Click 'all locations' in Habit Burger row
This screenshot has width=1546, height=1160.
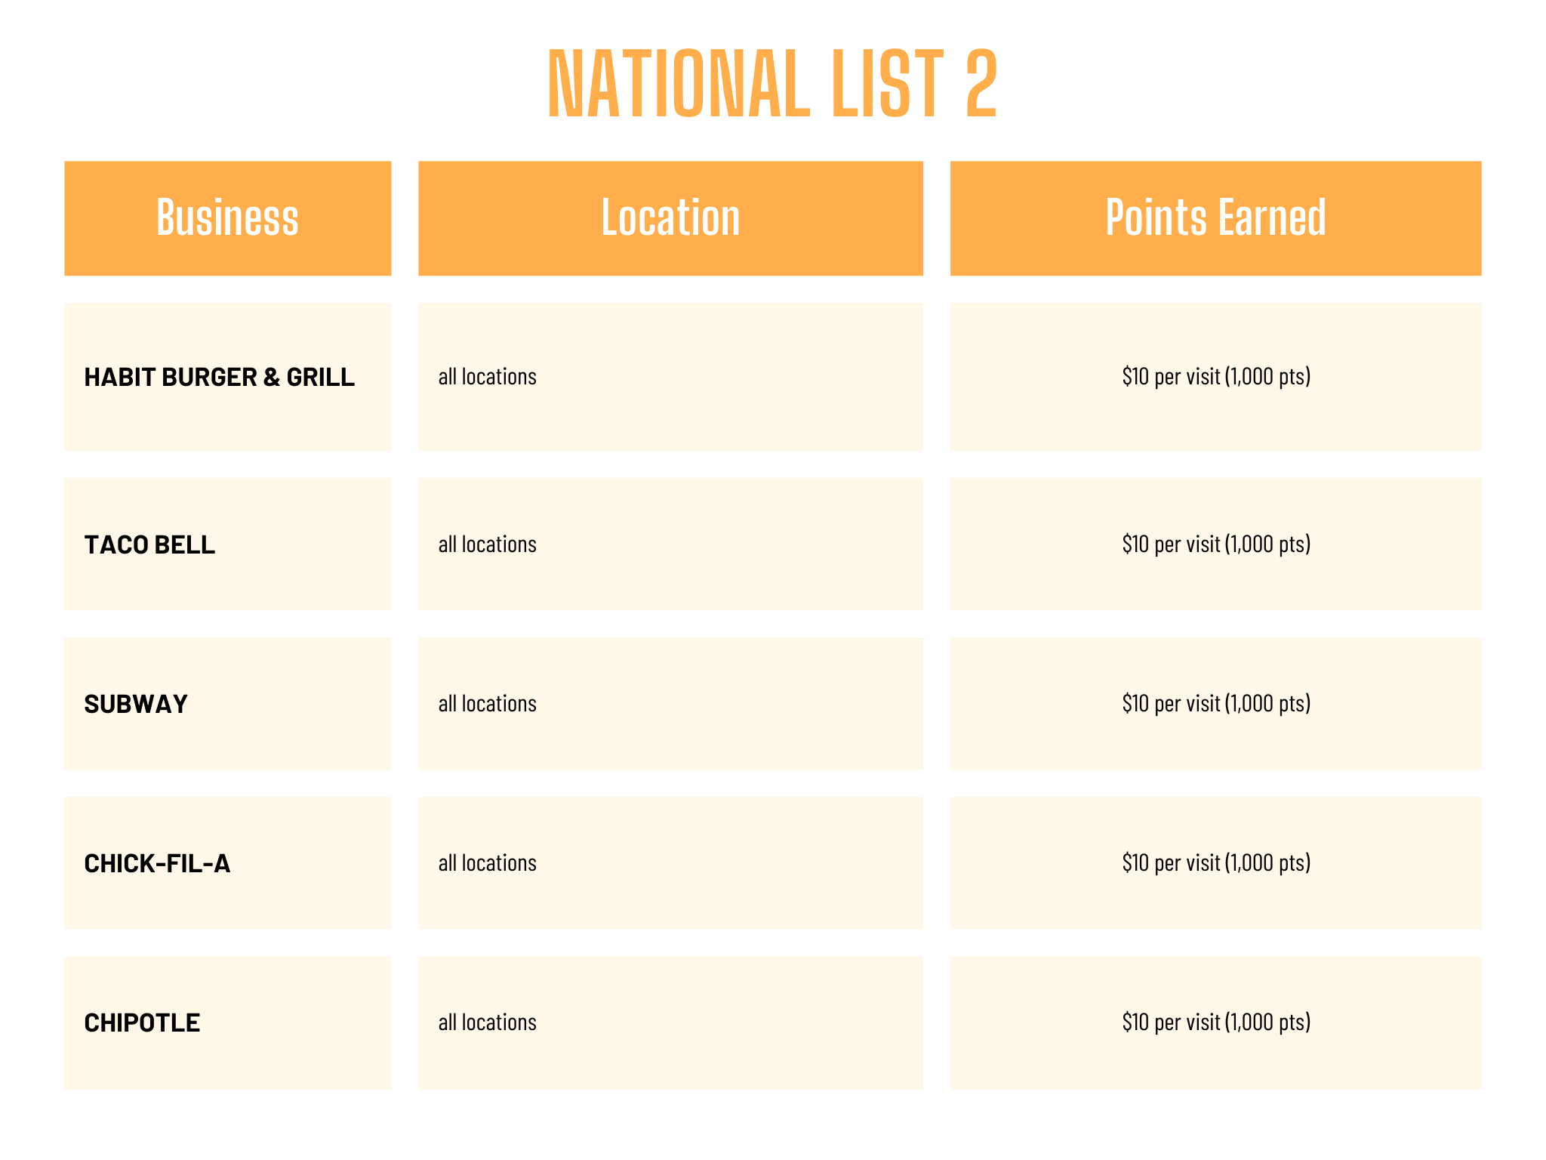487,377
